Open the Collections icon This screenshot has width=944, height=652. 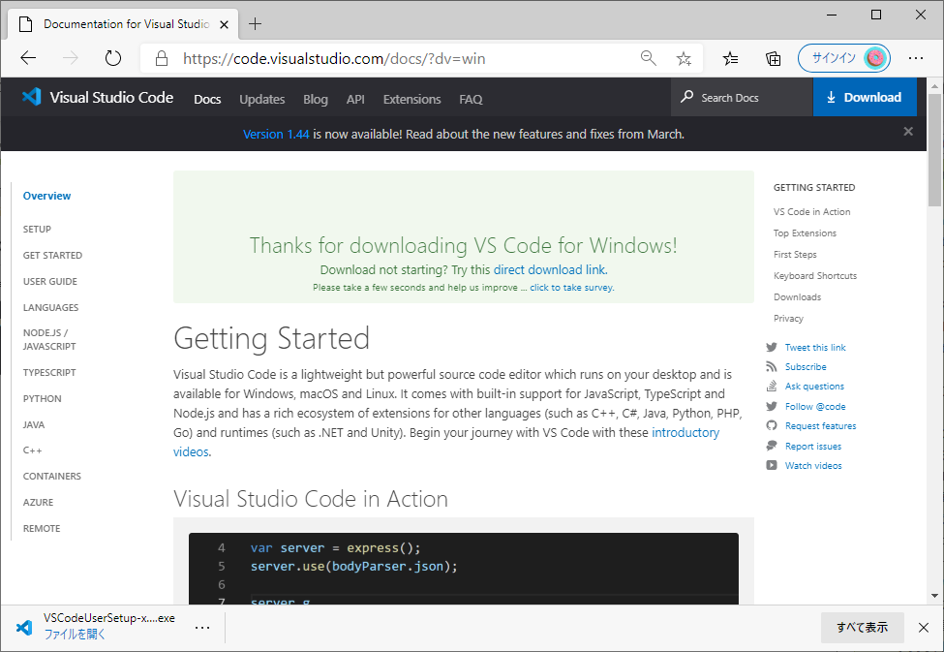tap(773, 58)
